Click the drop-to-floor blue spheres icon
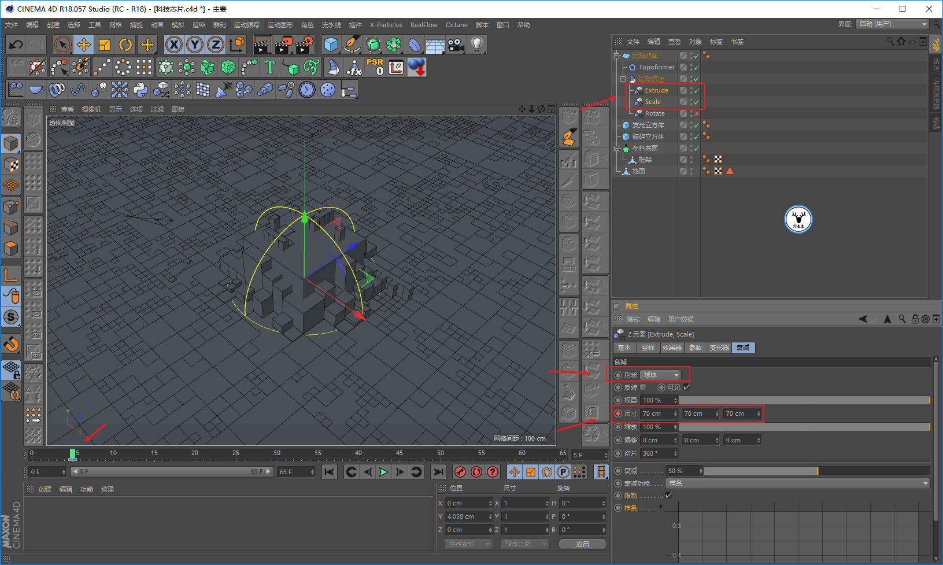The image size is (943, 565). [417, 67]
